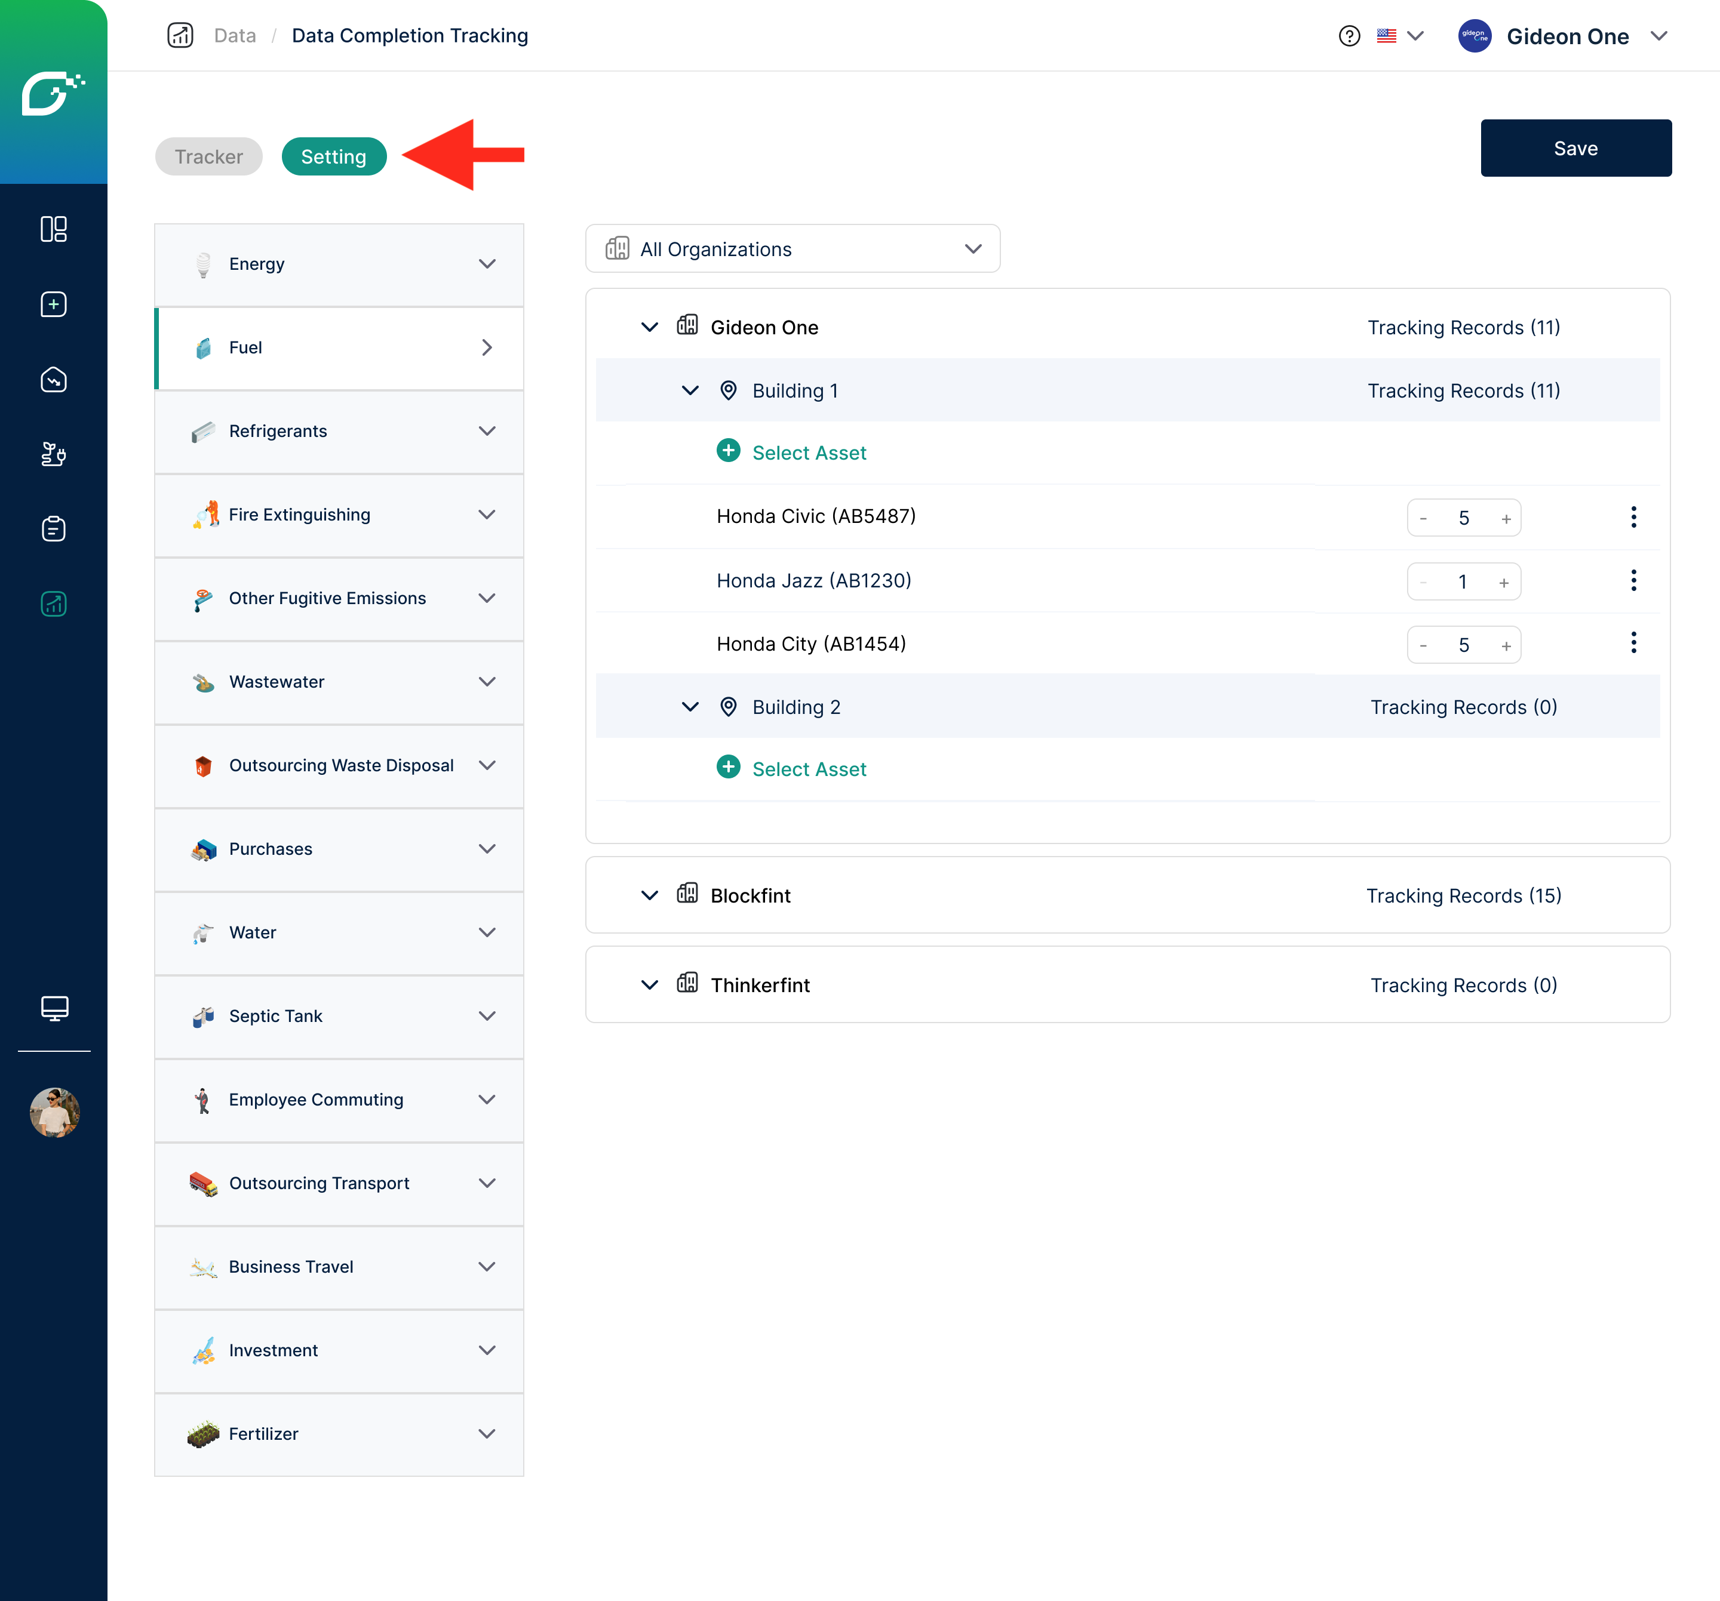The image size is (1720, 1601).
Task: Click the help question mark icon
Action: click(x=1349, y=36)
